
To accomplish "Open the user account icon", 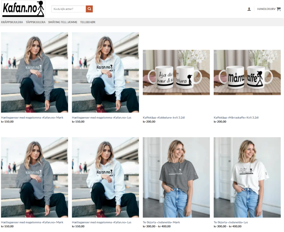I will [249, 9].
